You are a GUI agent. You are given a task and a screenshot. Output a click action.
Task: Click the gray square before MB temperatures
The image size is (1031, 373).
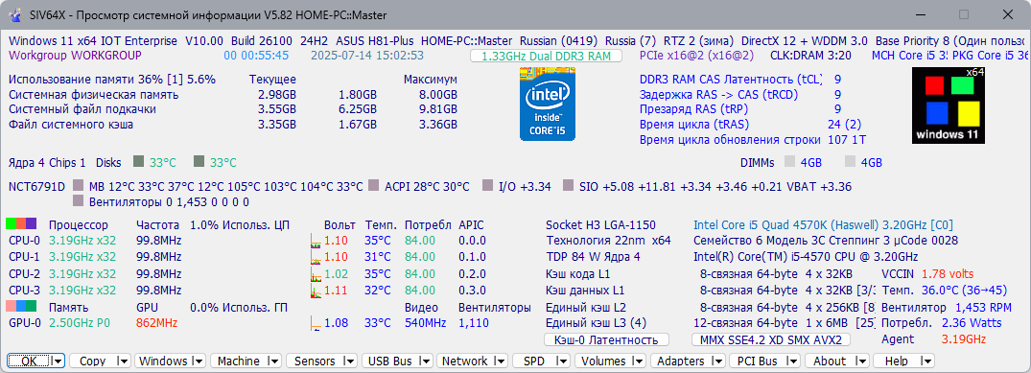tap(79, 186)
